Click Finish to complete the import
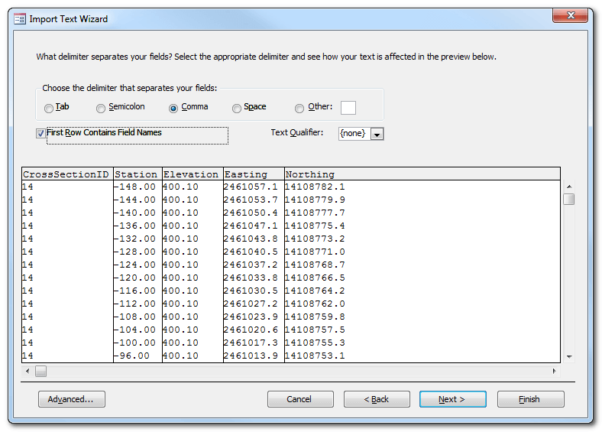 [530, 399]
